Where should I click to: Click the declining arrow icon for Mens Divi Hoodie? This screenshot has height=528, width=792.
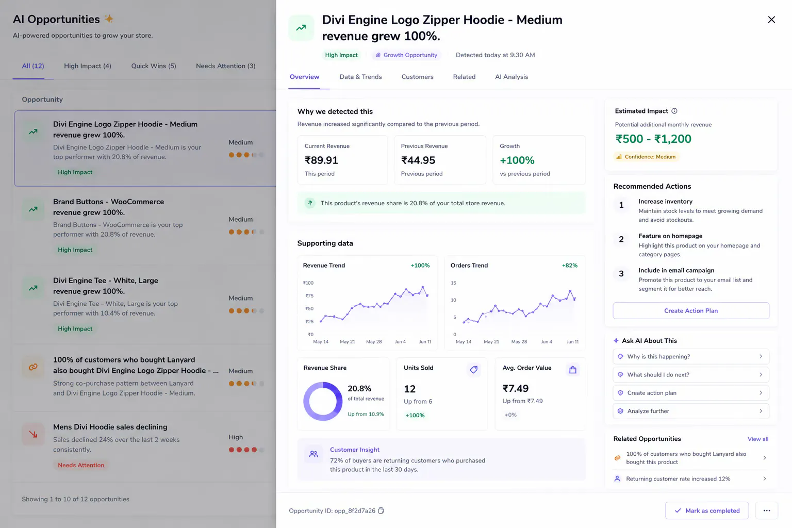[x=33, y=434]
